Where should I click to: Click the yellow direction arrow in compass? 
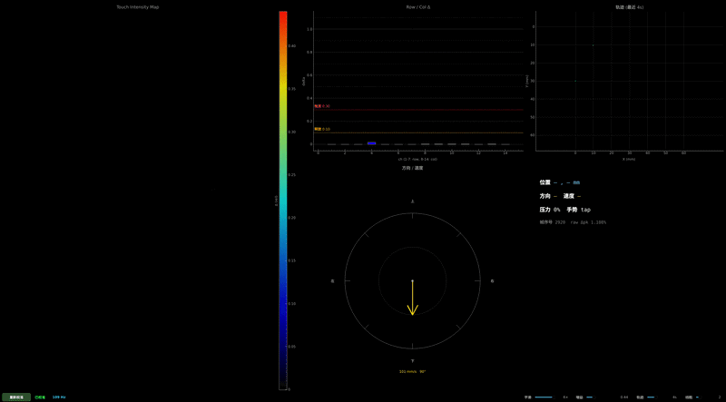coord(413,299)
